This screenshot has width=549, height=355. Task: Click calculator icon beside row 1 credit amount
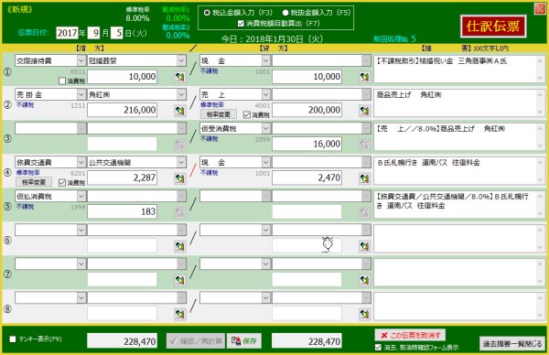coord(364,77)
